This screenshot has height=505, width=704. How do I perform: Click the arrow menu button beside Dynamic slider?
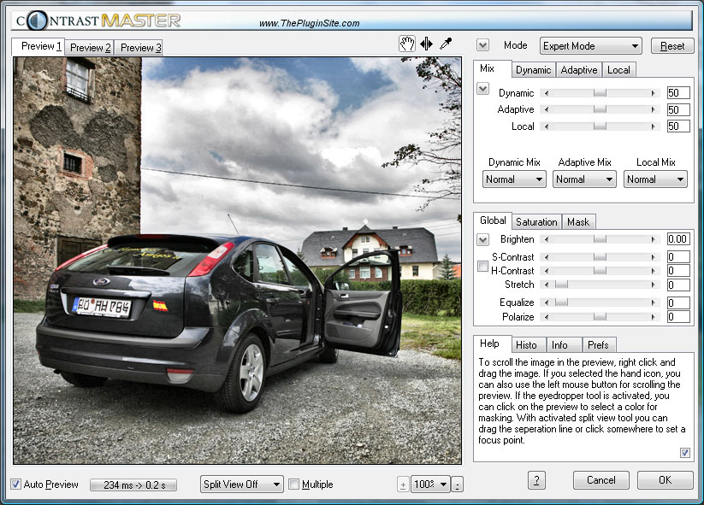tap(482, 89)
